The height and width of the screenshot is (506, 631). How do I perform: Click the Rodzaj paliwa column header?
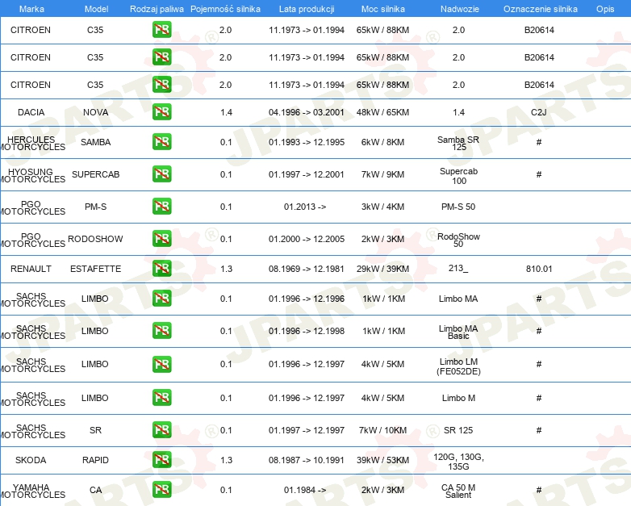coord(157,9)
